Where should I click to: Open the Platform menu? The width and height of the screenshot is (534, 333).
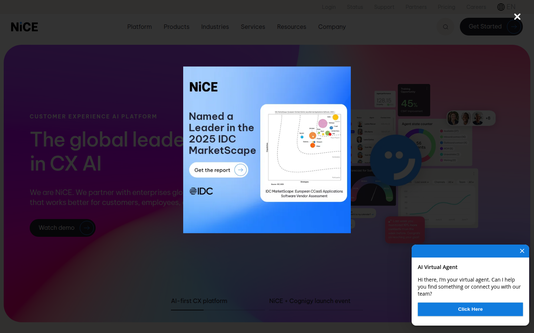139,27
